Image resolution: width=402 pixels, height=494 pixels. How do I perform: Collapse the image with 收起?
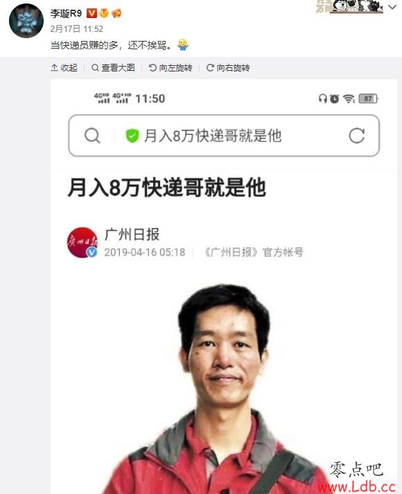[64, 68]
